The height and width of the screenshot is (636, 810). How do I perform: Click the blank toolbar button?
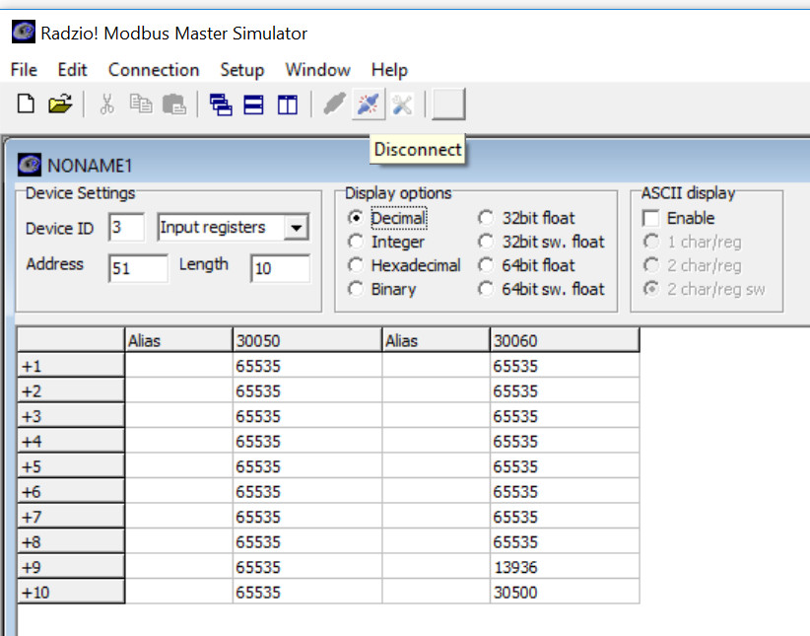click(x=448, y=105)
